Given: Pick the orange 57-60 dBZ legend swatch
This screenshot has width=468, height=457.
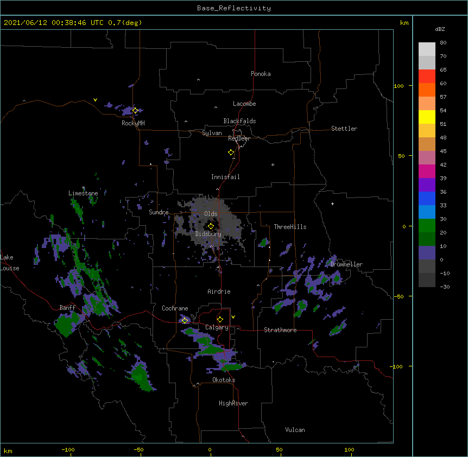Looking at the screenshot, I should pos(427,90).
